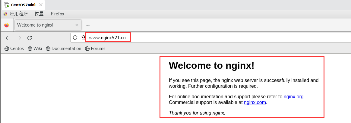Viewport: 351px width, 123px height.
Task: Open the Forums bookmark
Action: (x=95, y=49)
